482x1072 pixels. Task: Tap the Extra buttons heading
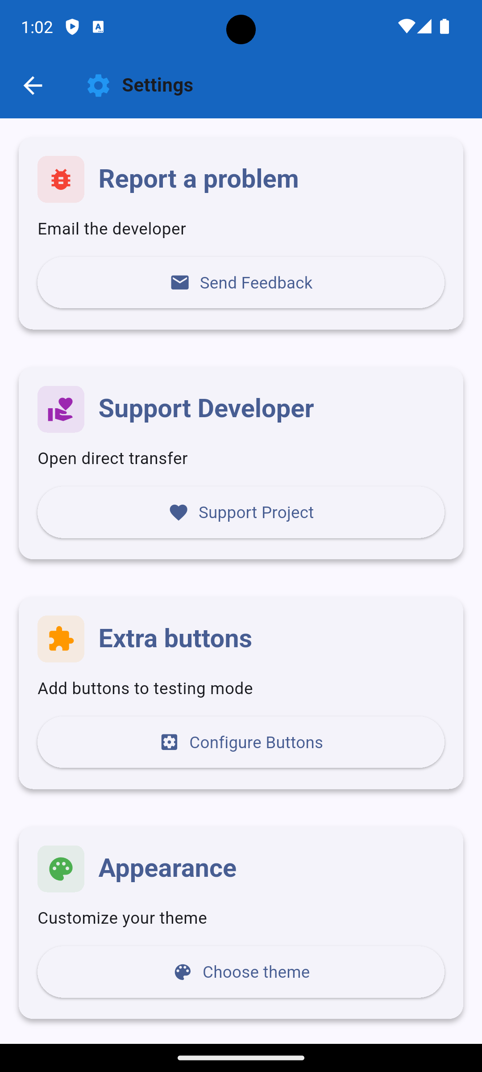pos(175,638)
